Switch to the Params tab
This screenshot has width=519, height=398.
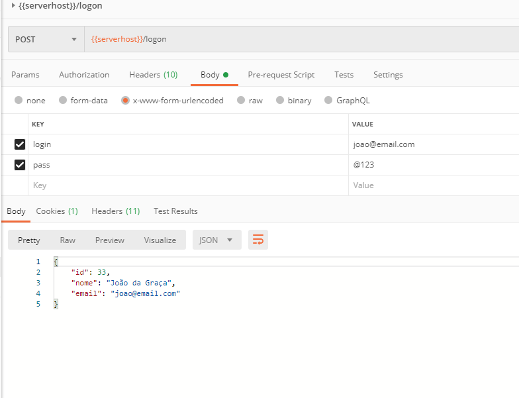pos(25,75)
